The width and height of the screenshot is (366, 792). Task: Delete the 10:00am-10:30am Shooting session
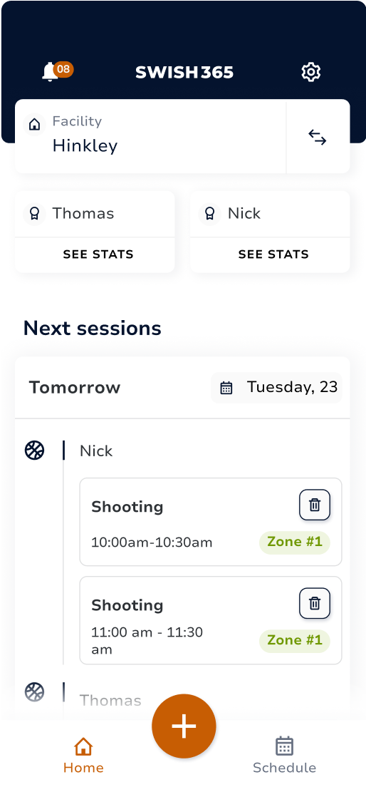pos(315,505)
